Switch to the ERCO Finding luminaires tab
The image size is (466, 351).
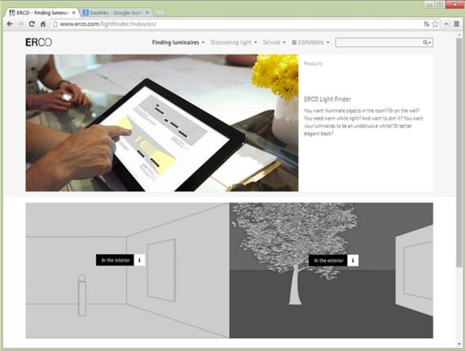(42, 13)
